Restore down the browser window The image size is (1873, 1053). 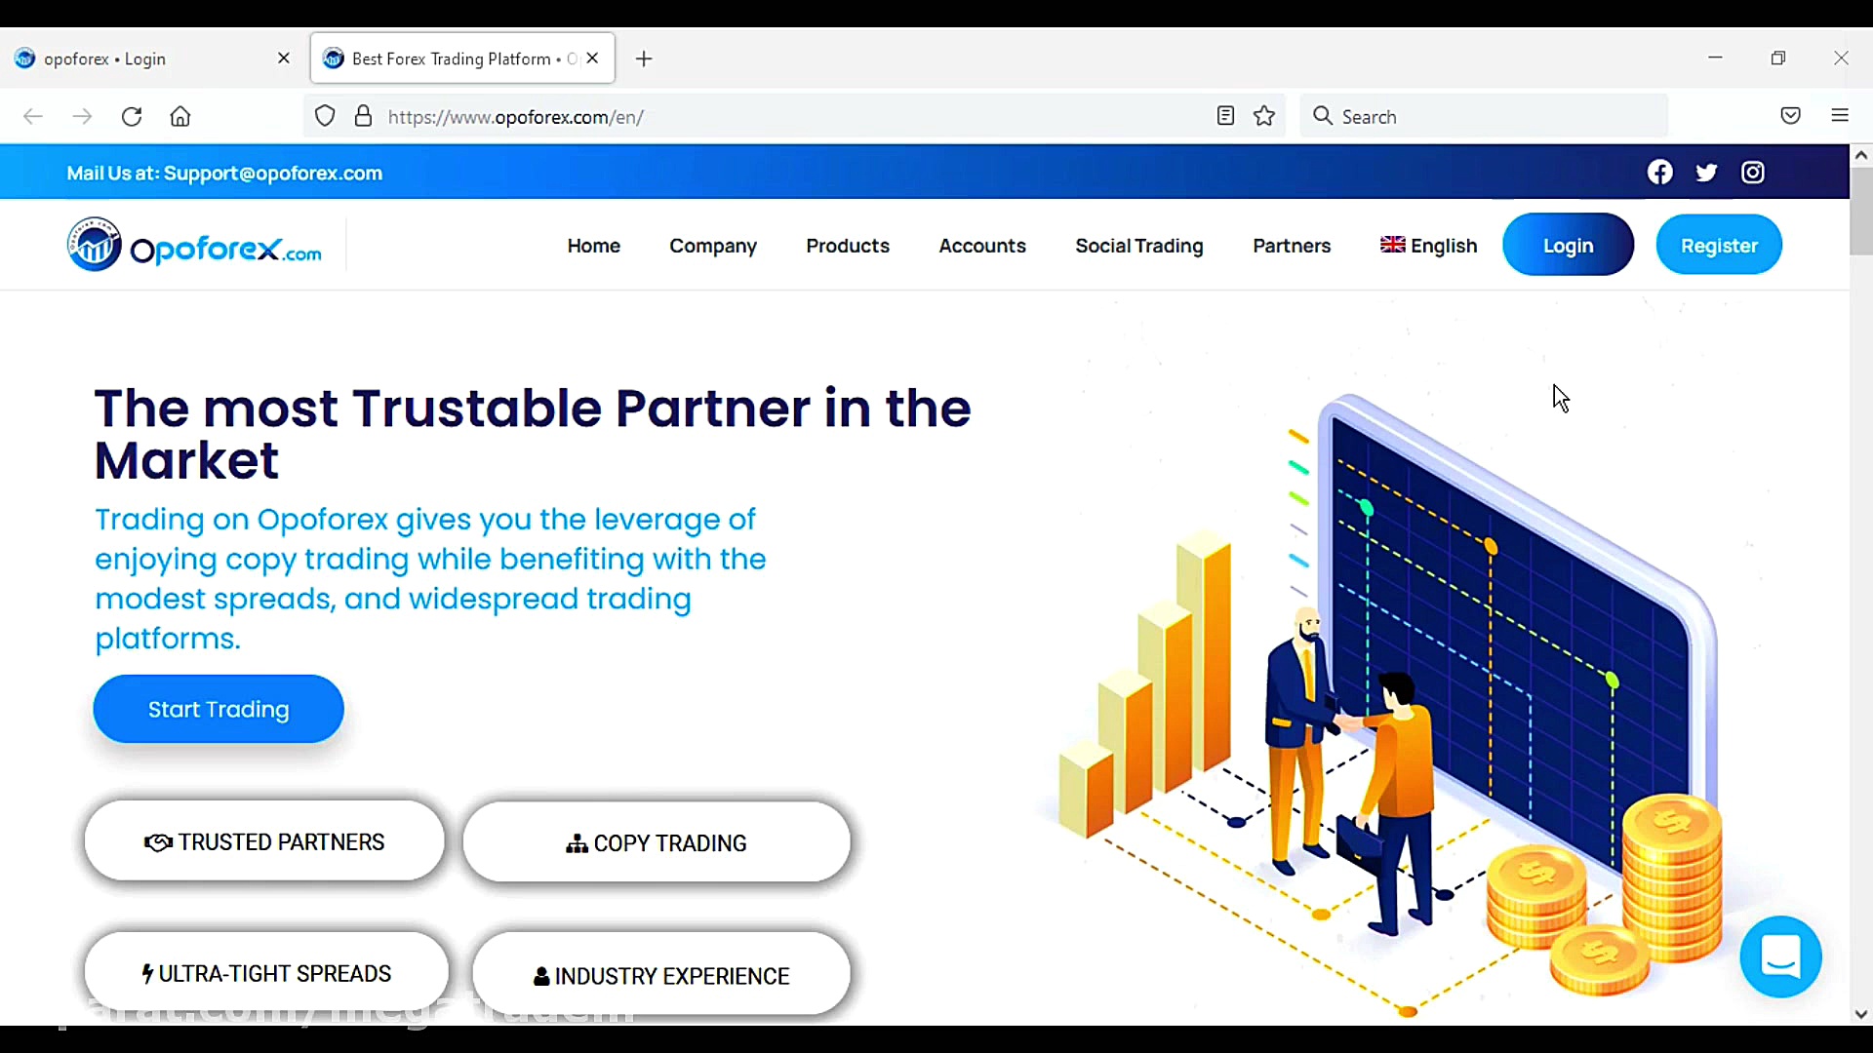1778,58
